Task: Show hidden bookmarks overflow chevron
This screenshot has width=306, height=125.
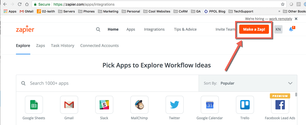Action: click(x=279, y=11)
